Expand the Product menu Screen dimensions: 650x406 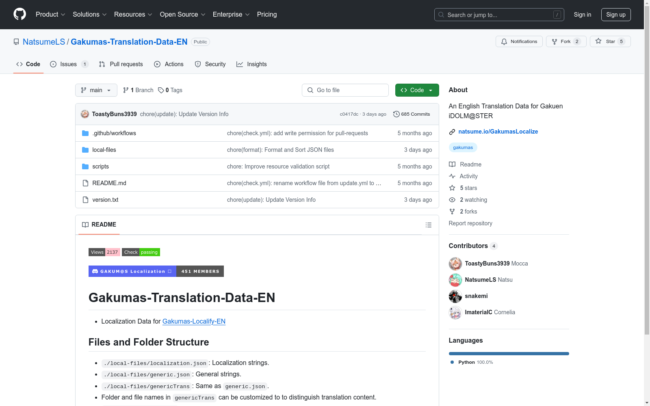point(50,15)
